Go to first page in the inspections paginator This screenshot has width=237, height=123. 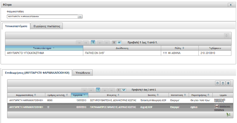(x=84, y=90)
